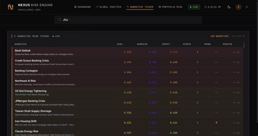Click risk value 0.686 for Banking Contagion
Image resolution: width=258 pixels, height=136 pixels.
[128, 72]
